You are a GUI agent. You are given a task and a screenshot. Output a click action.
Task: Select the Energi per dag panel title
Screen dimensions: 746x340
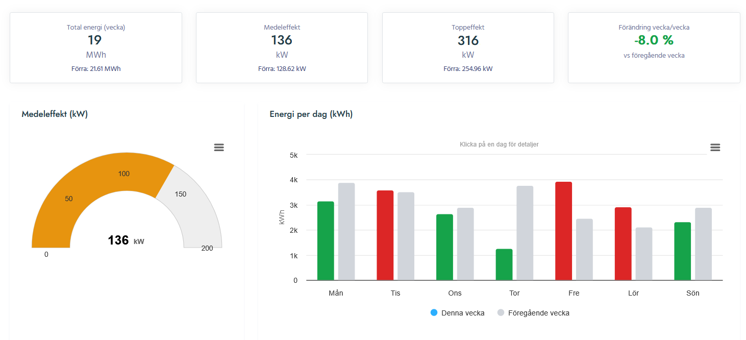click(311, 114)
